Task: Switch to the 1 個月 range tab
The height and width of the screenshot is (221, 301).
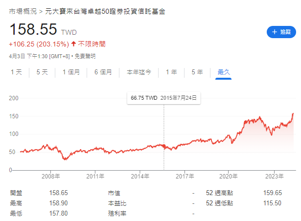Action: click(71, 72)
